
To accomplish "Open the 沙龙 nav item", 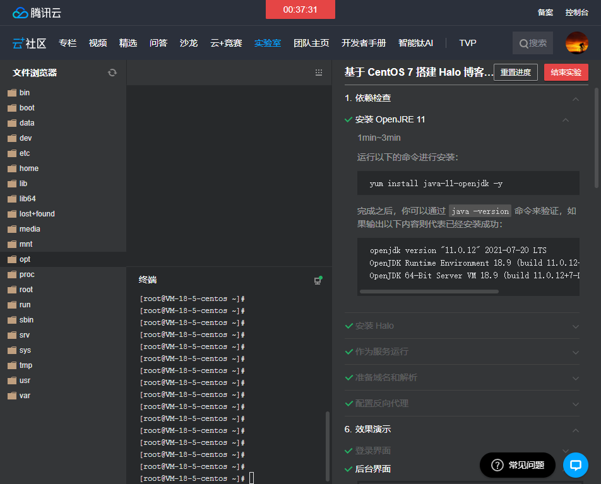I will tap(189, 43).
